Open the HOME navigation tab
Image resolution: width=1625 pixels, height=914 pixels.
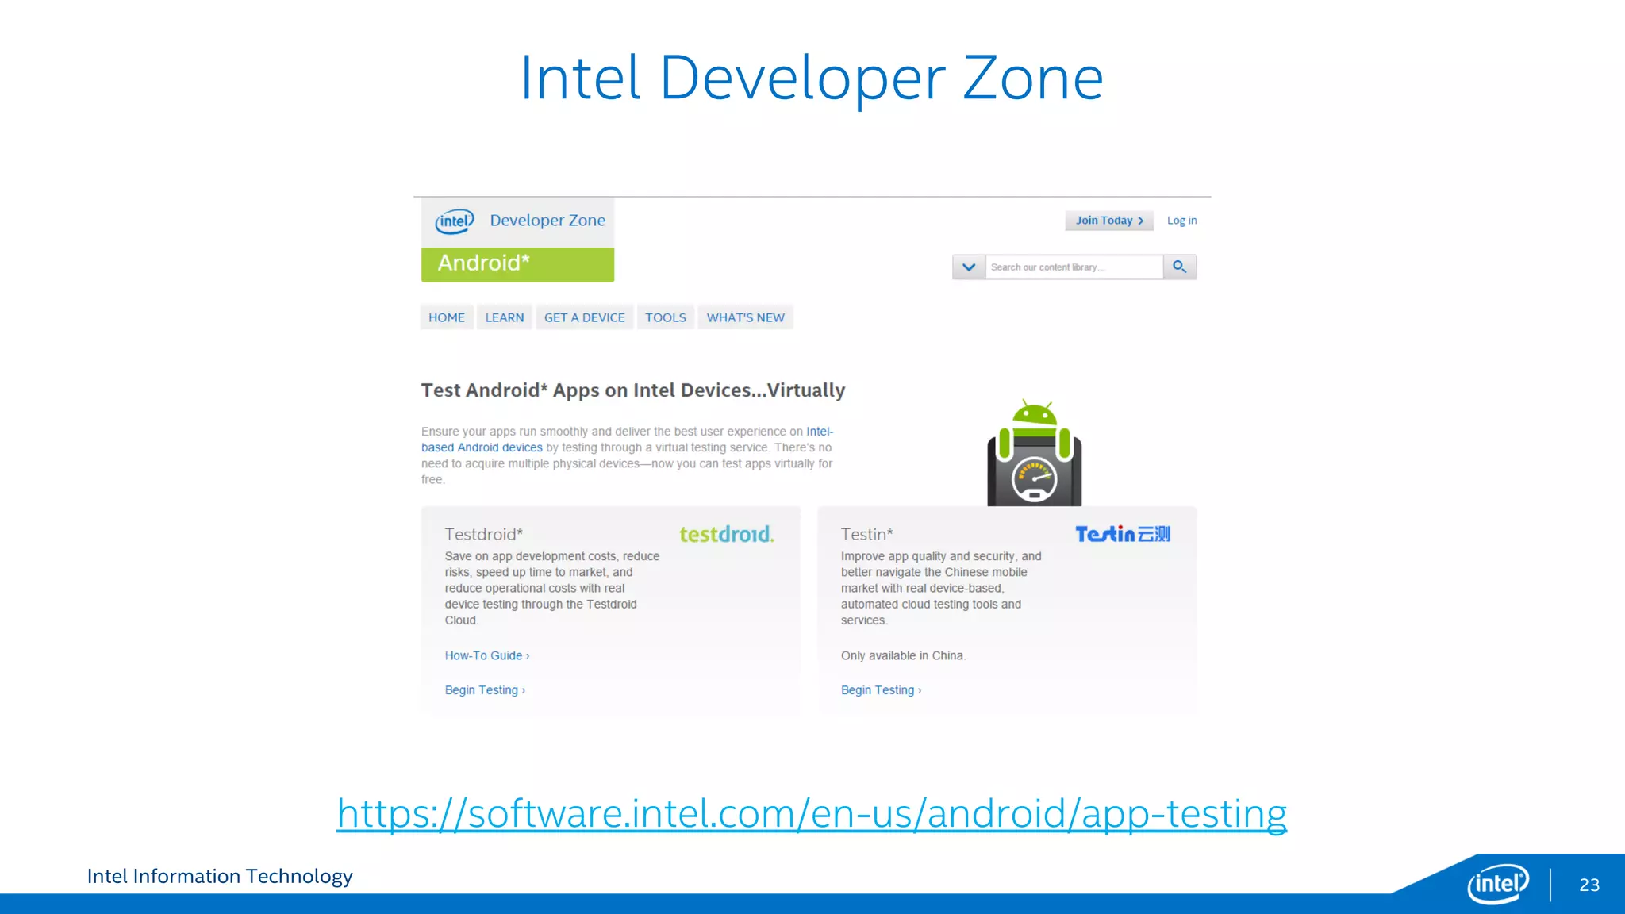pos(447,317)
